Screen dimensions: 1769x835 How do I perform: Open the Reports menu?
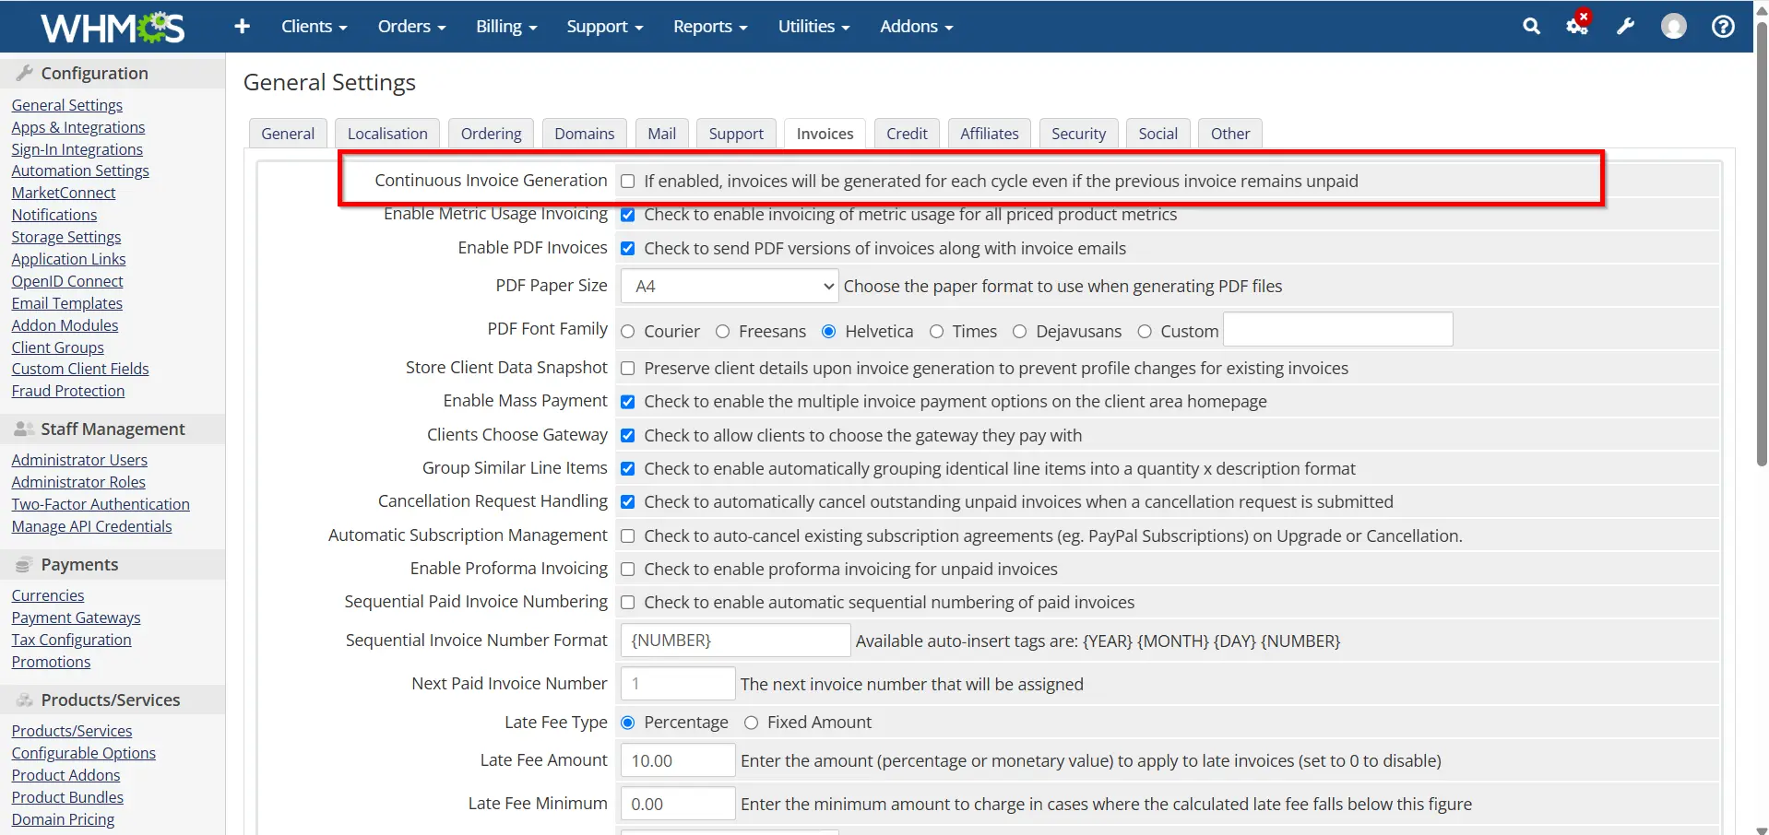pyautogui.click(x=710, y=27)
